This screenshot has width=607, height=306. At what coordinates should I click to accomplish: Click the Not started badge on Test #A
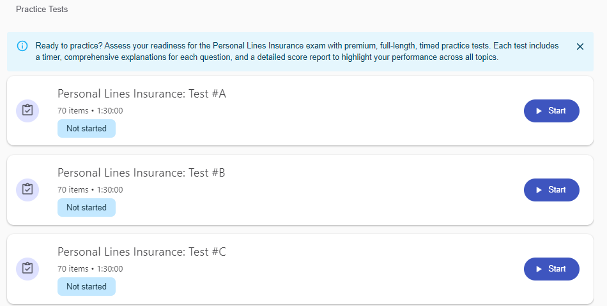[86, 129]
